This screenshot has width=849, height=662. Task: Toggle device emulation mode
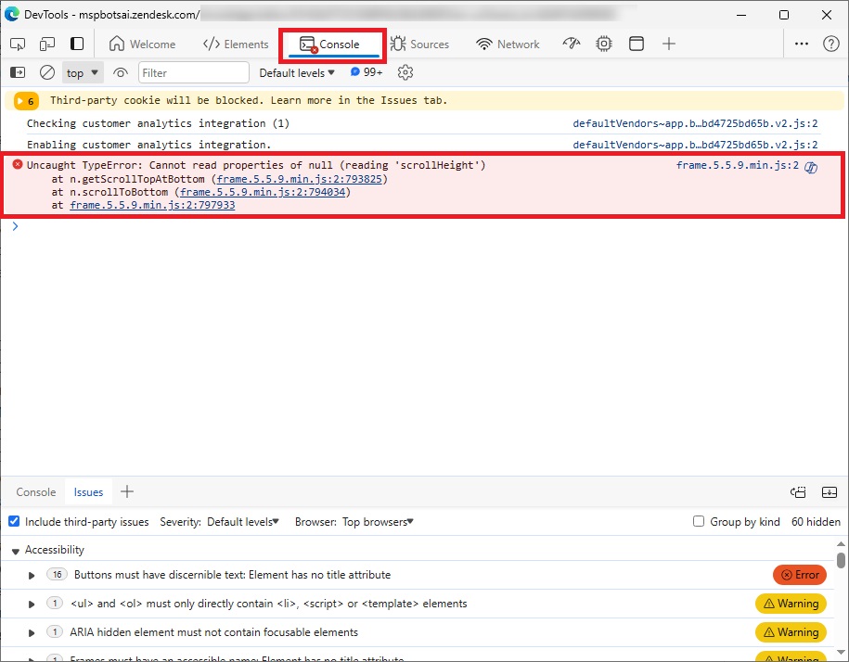coord(47,44)
